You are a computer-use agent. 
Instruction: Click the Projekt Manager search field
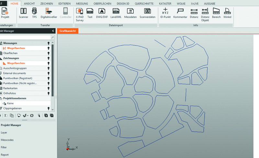click(25, 38)
